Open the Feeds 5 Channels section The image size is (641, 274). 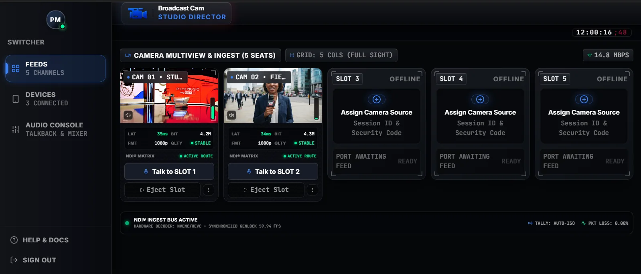(x=56, y=68)
